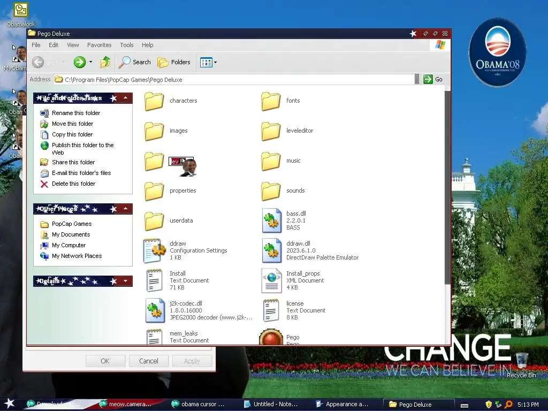The height and width of the screenshot is (411, 548).
Task: Select the Install_props XML document icon
Action: click(x=271, y=280)
